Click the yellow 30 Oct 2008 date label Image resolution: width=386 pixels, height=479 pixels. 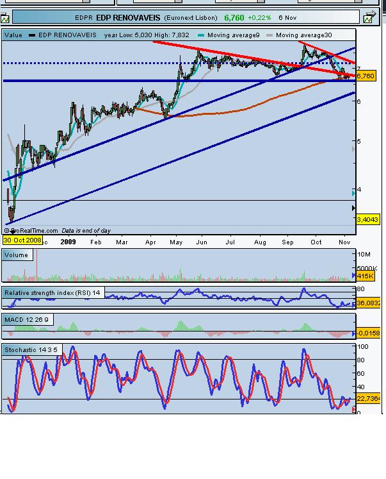[x=22, y=240]
